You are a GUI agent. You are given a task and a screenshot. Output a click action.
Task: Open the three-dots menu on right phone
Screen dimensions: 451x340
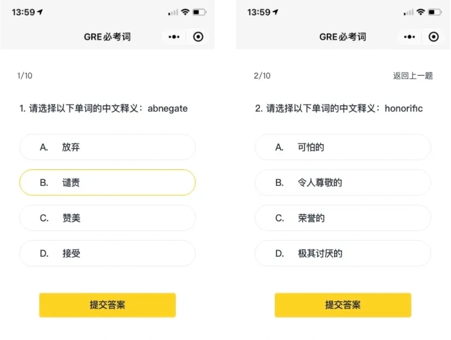(x=409, y=37)
